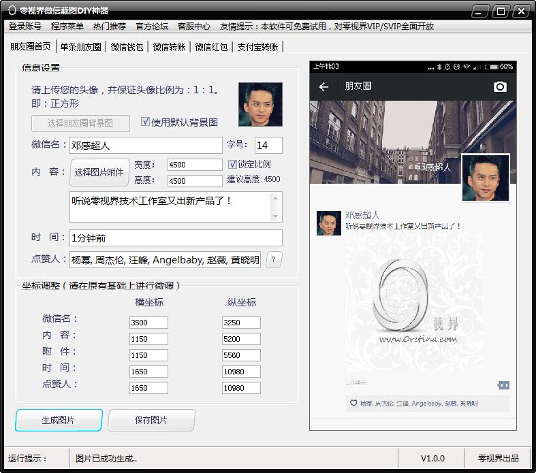Click the 生成图片 button
The height and width of the screenshot is (473, 536).
[59, 420]
